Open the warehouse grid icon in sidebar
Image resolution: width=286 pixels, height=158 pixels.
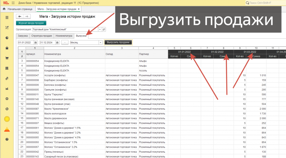click(7, 68)
